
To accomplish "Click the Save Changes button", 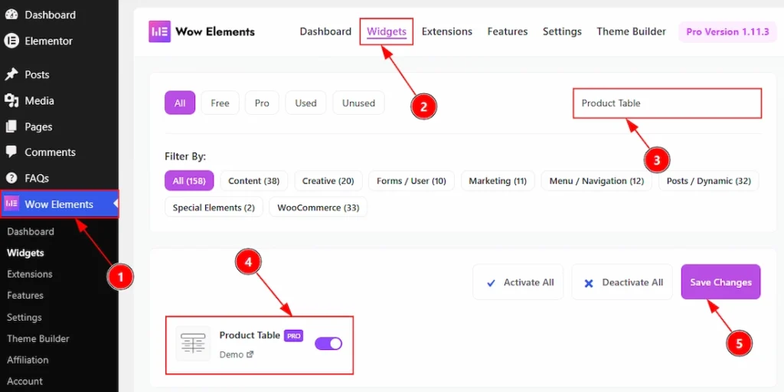I will (x=721, y=283).
